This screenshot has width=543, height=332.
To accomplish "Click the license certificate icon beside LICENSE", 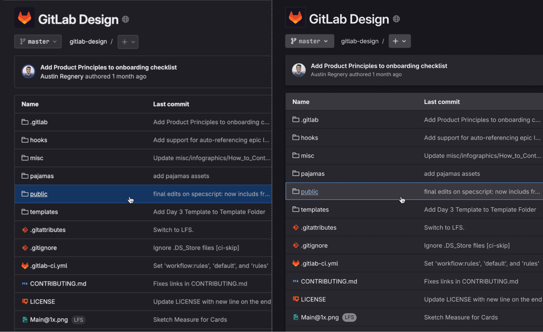I will (25, 301).
